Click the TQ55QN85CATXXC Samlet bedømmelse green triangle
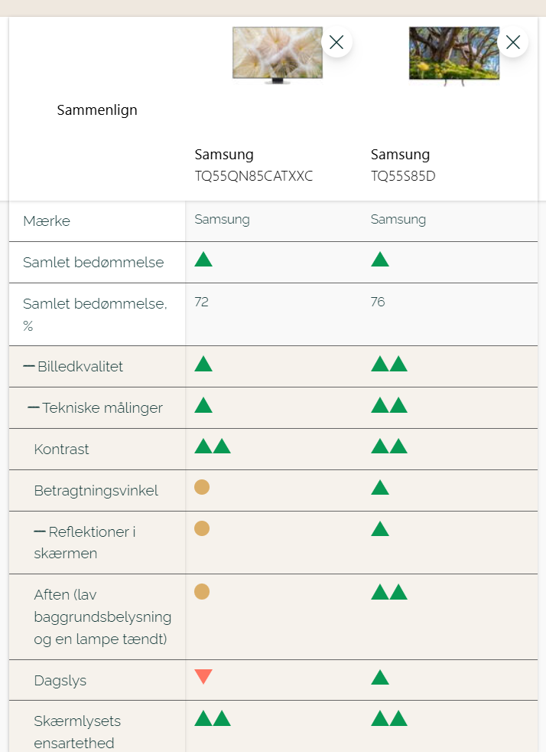The image size is (546, 752). pyautogui.click(x=203, y=259)
